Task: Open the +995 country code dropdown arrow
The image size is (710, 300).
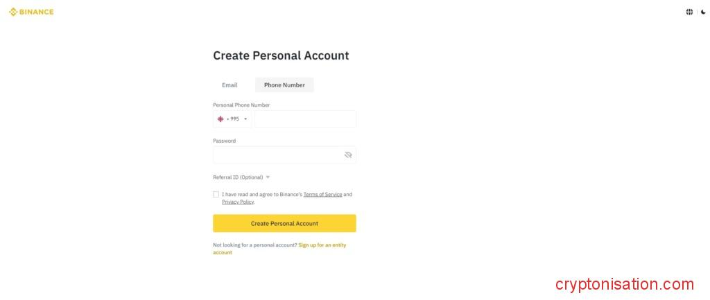Action: pos(245,119)
